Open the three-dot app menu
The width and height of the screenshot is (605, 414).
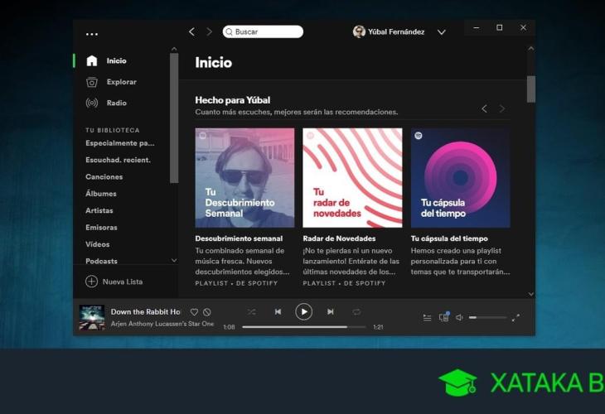[x=92, y=34]
